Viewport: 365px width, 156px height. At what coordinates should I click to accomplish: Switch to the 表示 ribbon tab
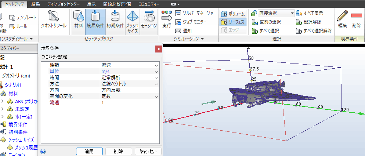pos(91,4)
